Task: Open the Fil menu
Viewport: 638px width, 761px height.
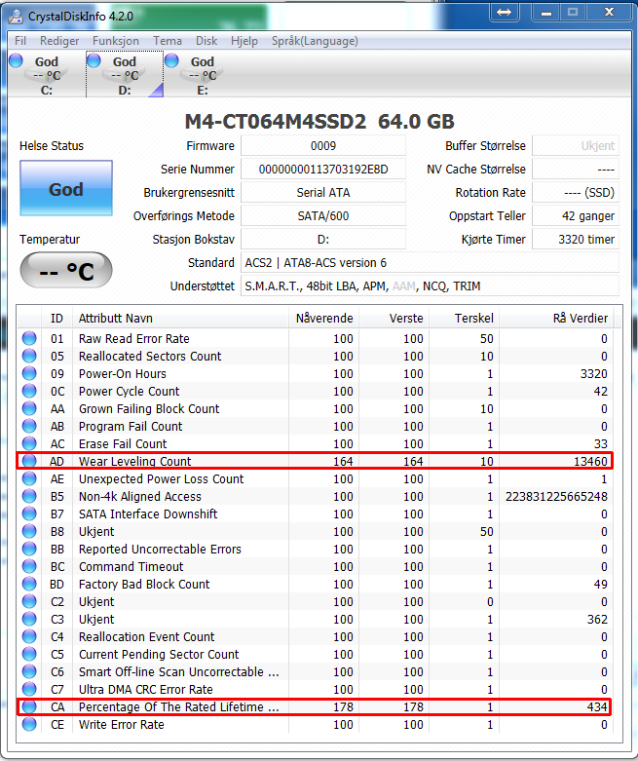Action: [x=20, y=41]
